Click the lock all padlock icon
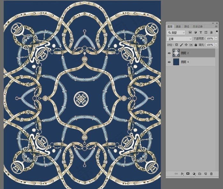 (x=196, y=45)
